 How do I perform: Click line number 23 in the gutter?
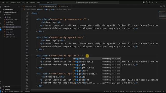coord(27,56)
